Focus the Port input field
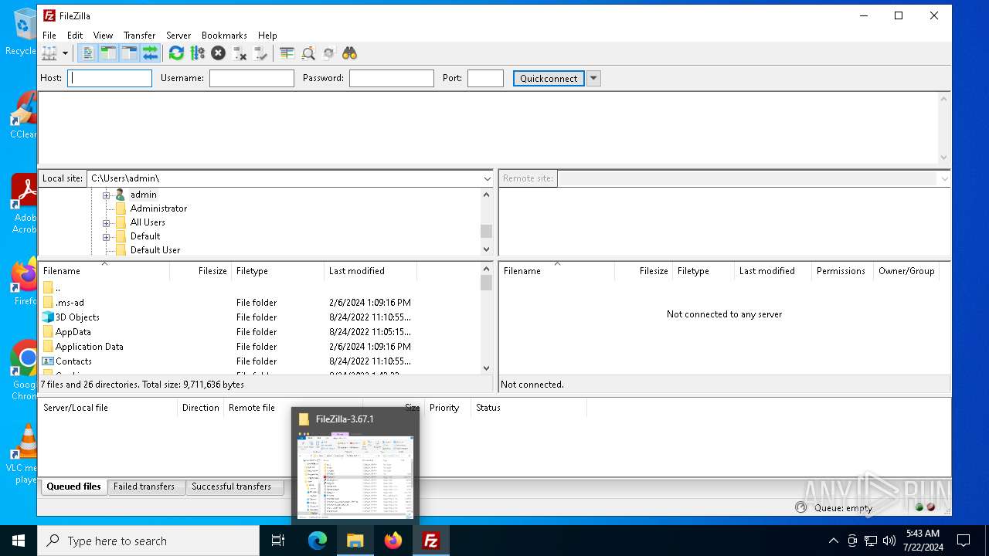Image resolution: width=989 pixels, height=556 pixels. pos(485,78)
